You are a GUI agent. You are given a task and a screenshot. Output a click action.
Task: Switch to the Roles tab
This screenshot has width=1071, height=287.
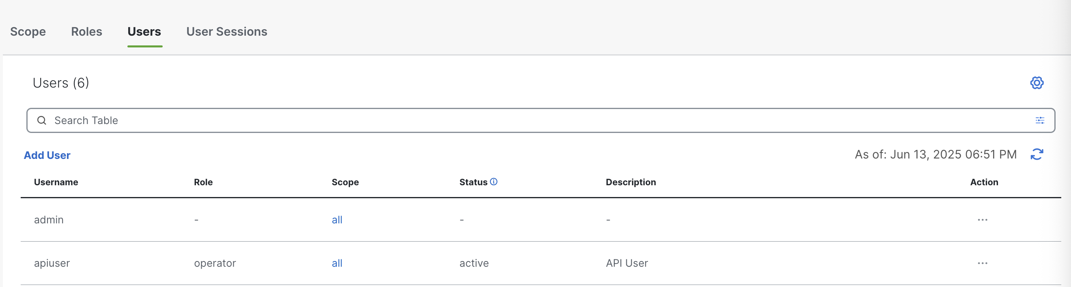[x=86, y=32]
